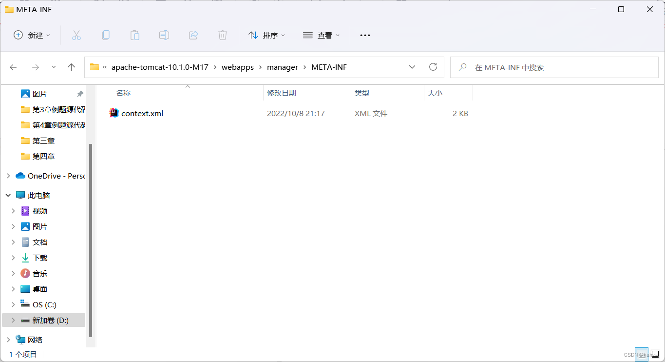
Task: Click the XML 文件 type cell
Action: (371, 113)
